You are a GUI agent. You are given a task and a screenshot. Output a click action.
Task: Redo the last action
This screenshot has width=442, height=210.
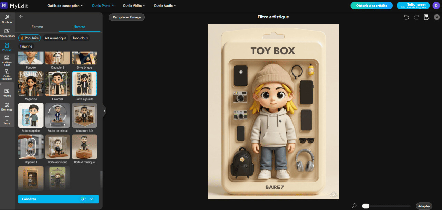coord(416,17)
